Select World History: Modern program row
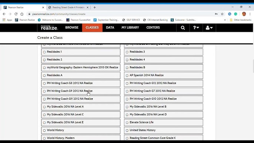 81,138
